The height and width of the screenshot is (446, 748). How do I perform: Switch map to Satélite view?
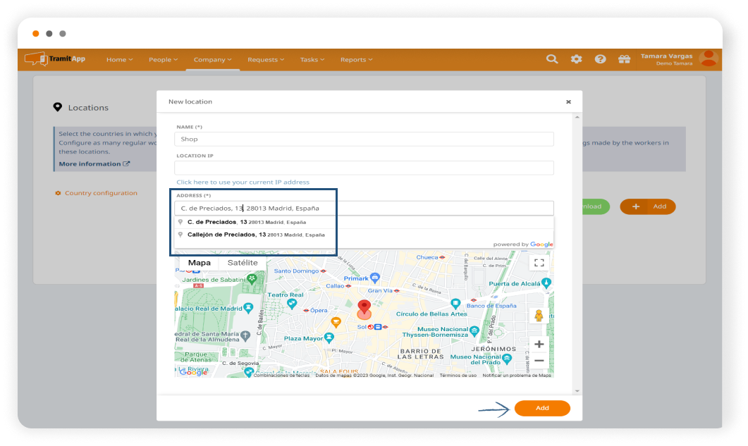243,263
